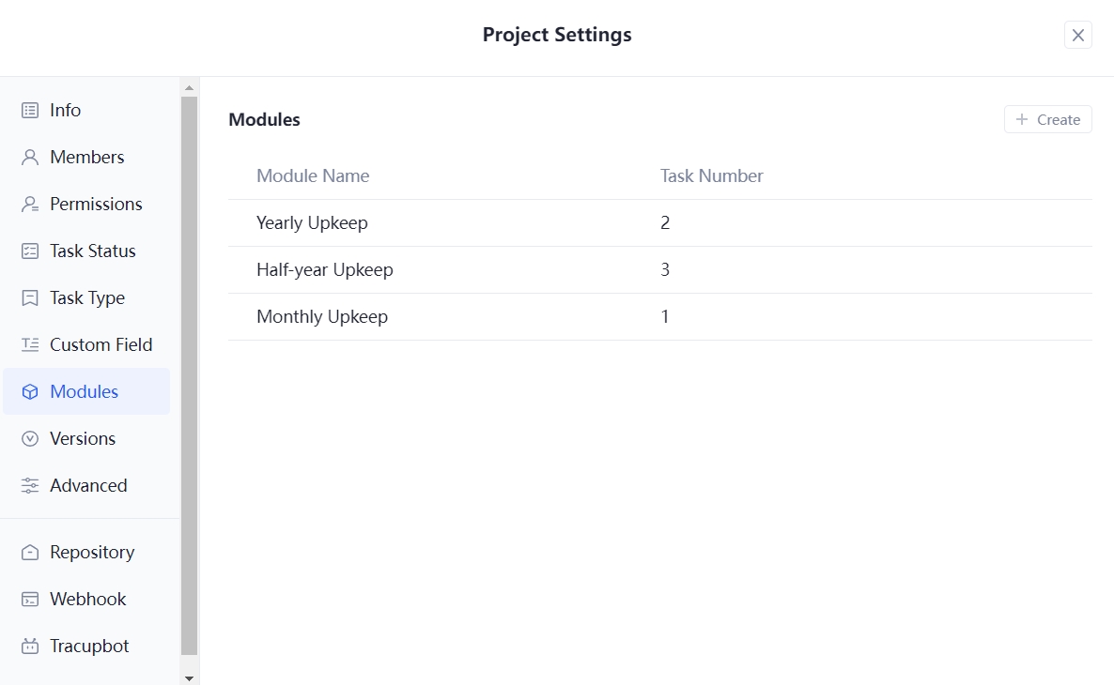Click the sidebar scrollbar down arrow
Screen dimensions: 1114x685
(x=190, y=677)
